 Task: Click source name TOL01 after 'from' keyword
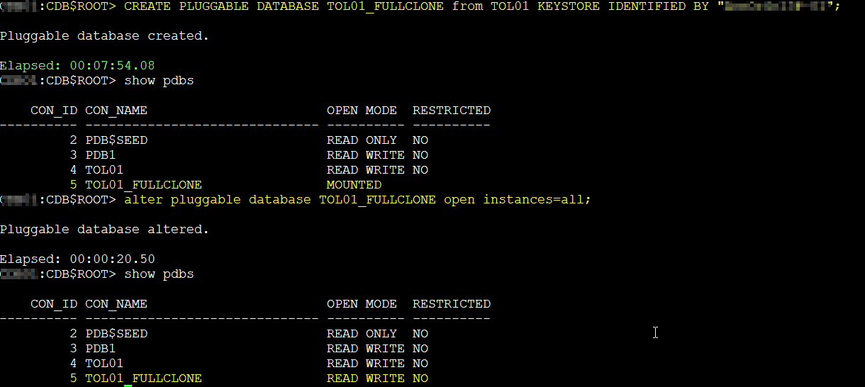510,6
